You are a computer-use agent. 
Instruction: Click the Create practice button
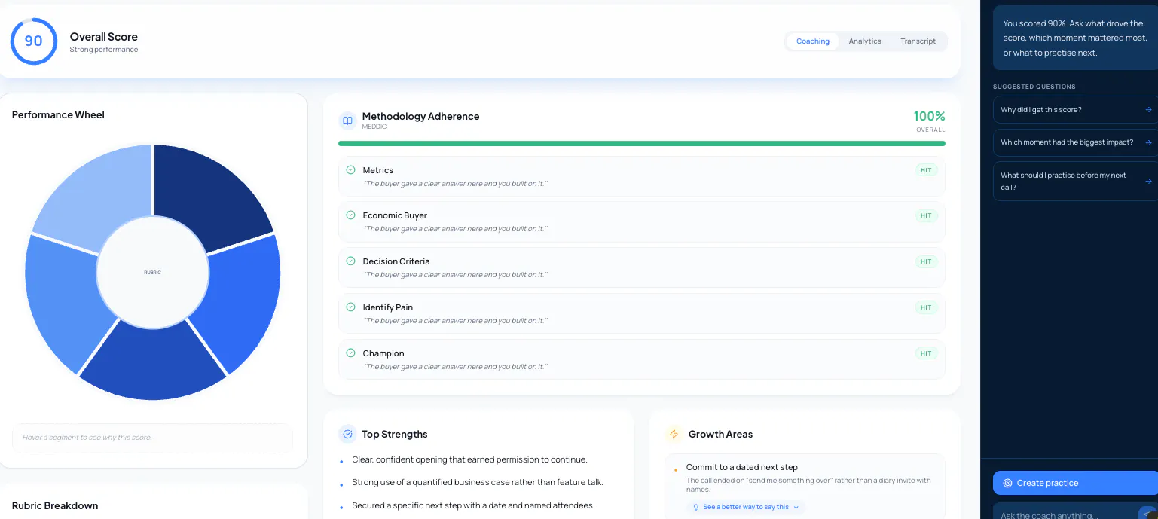1075,483
